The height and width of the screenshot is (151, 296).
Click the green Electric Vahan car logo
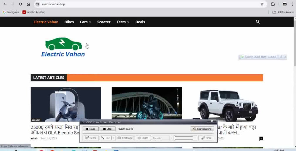[63, 47]
